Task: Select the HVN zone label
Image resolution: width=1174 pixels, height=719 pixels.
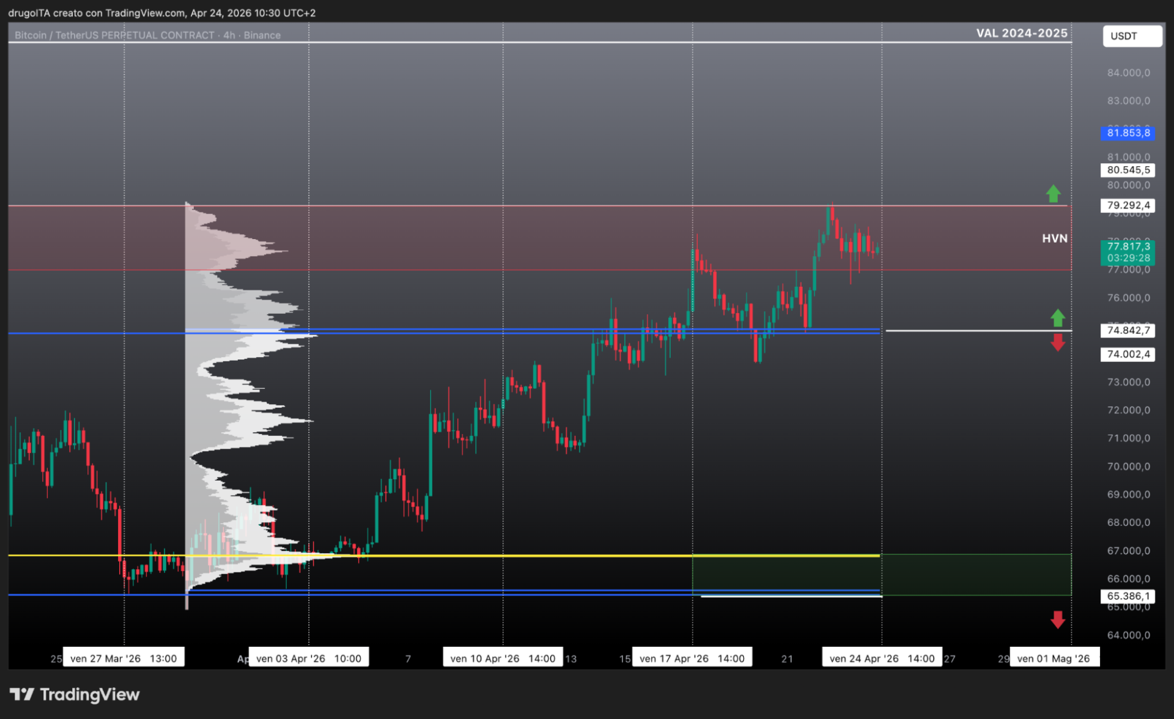Action: (1055, 238)
